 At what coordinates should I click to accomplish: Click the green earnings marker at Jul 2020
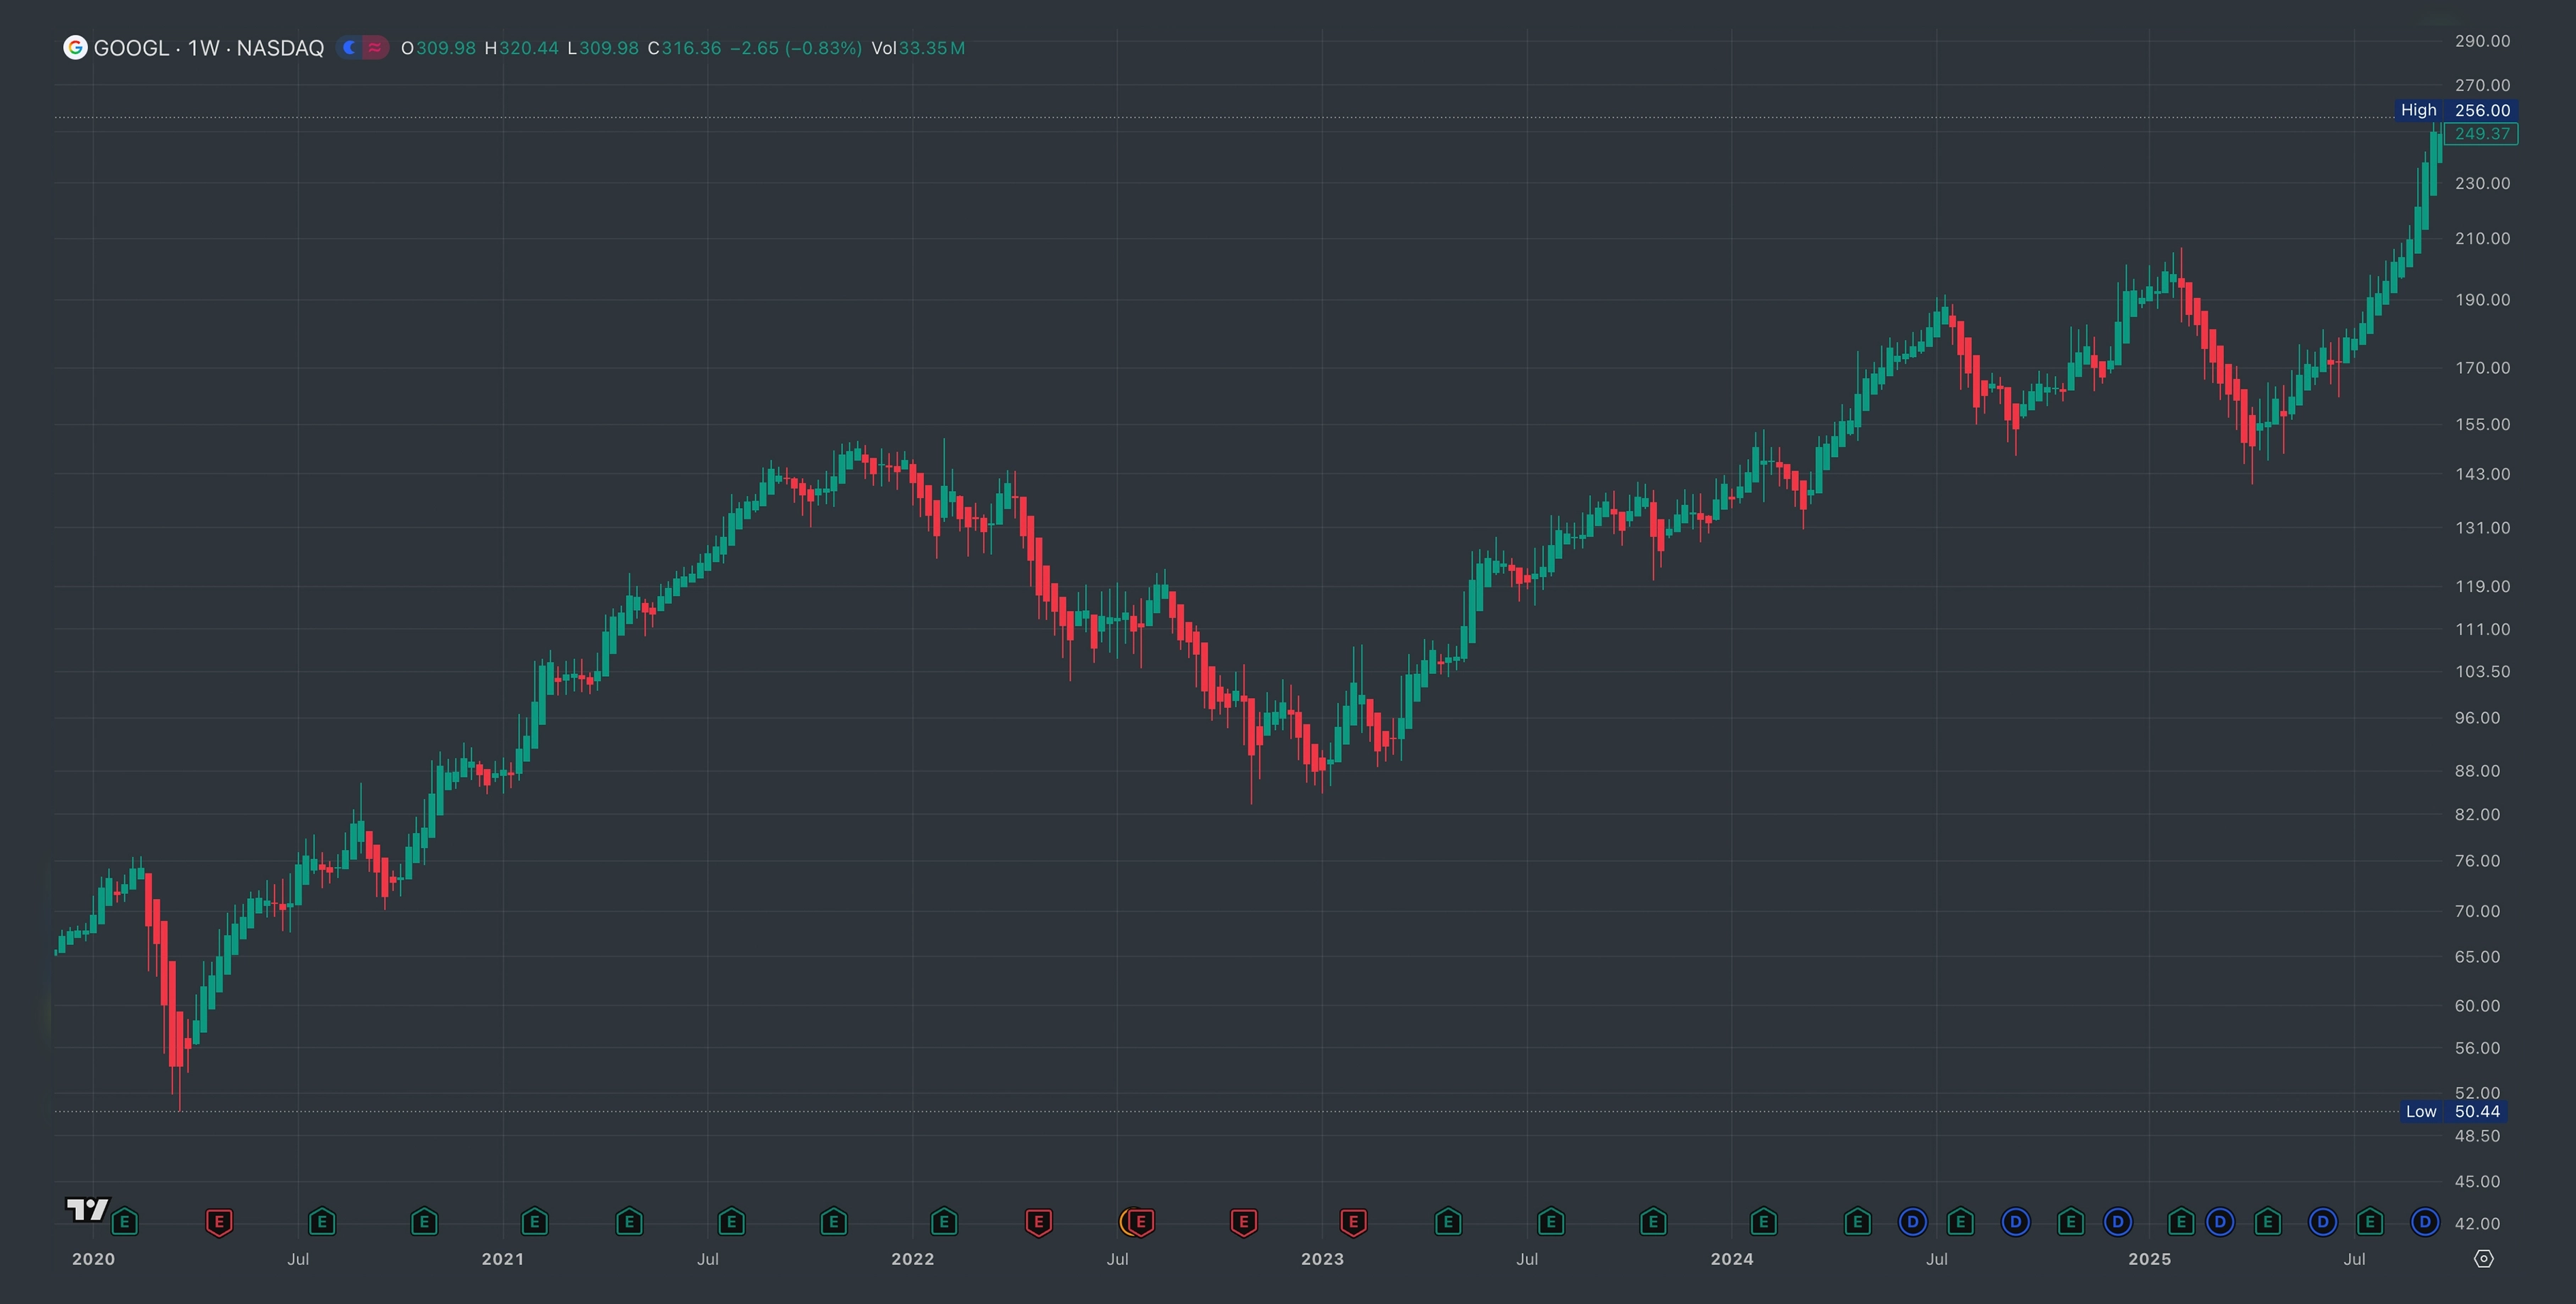[322, 1222]
